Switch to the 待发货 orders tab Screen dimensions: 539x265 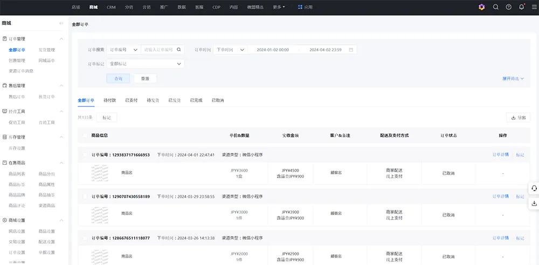(153, 100)
